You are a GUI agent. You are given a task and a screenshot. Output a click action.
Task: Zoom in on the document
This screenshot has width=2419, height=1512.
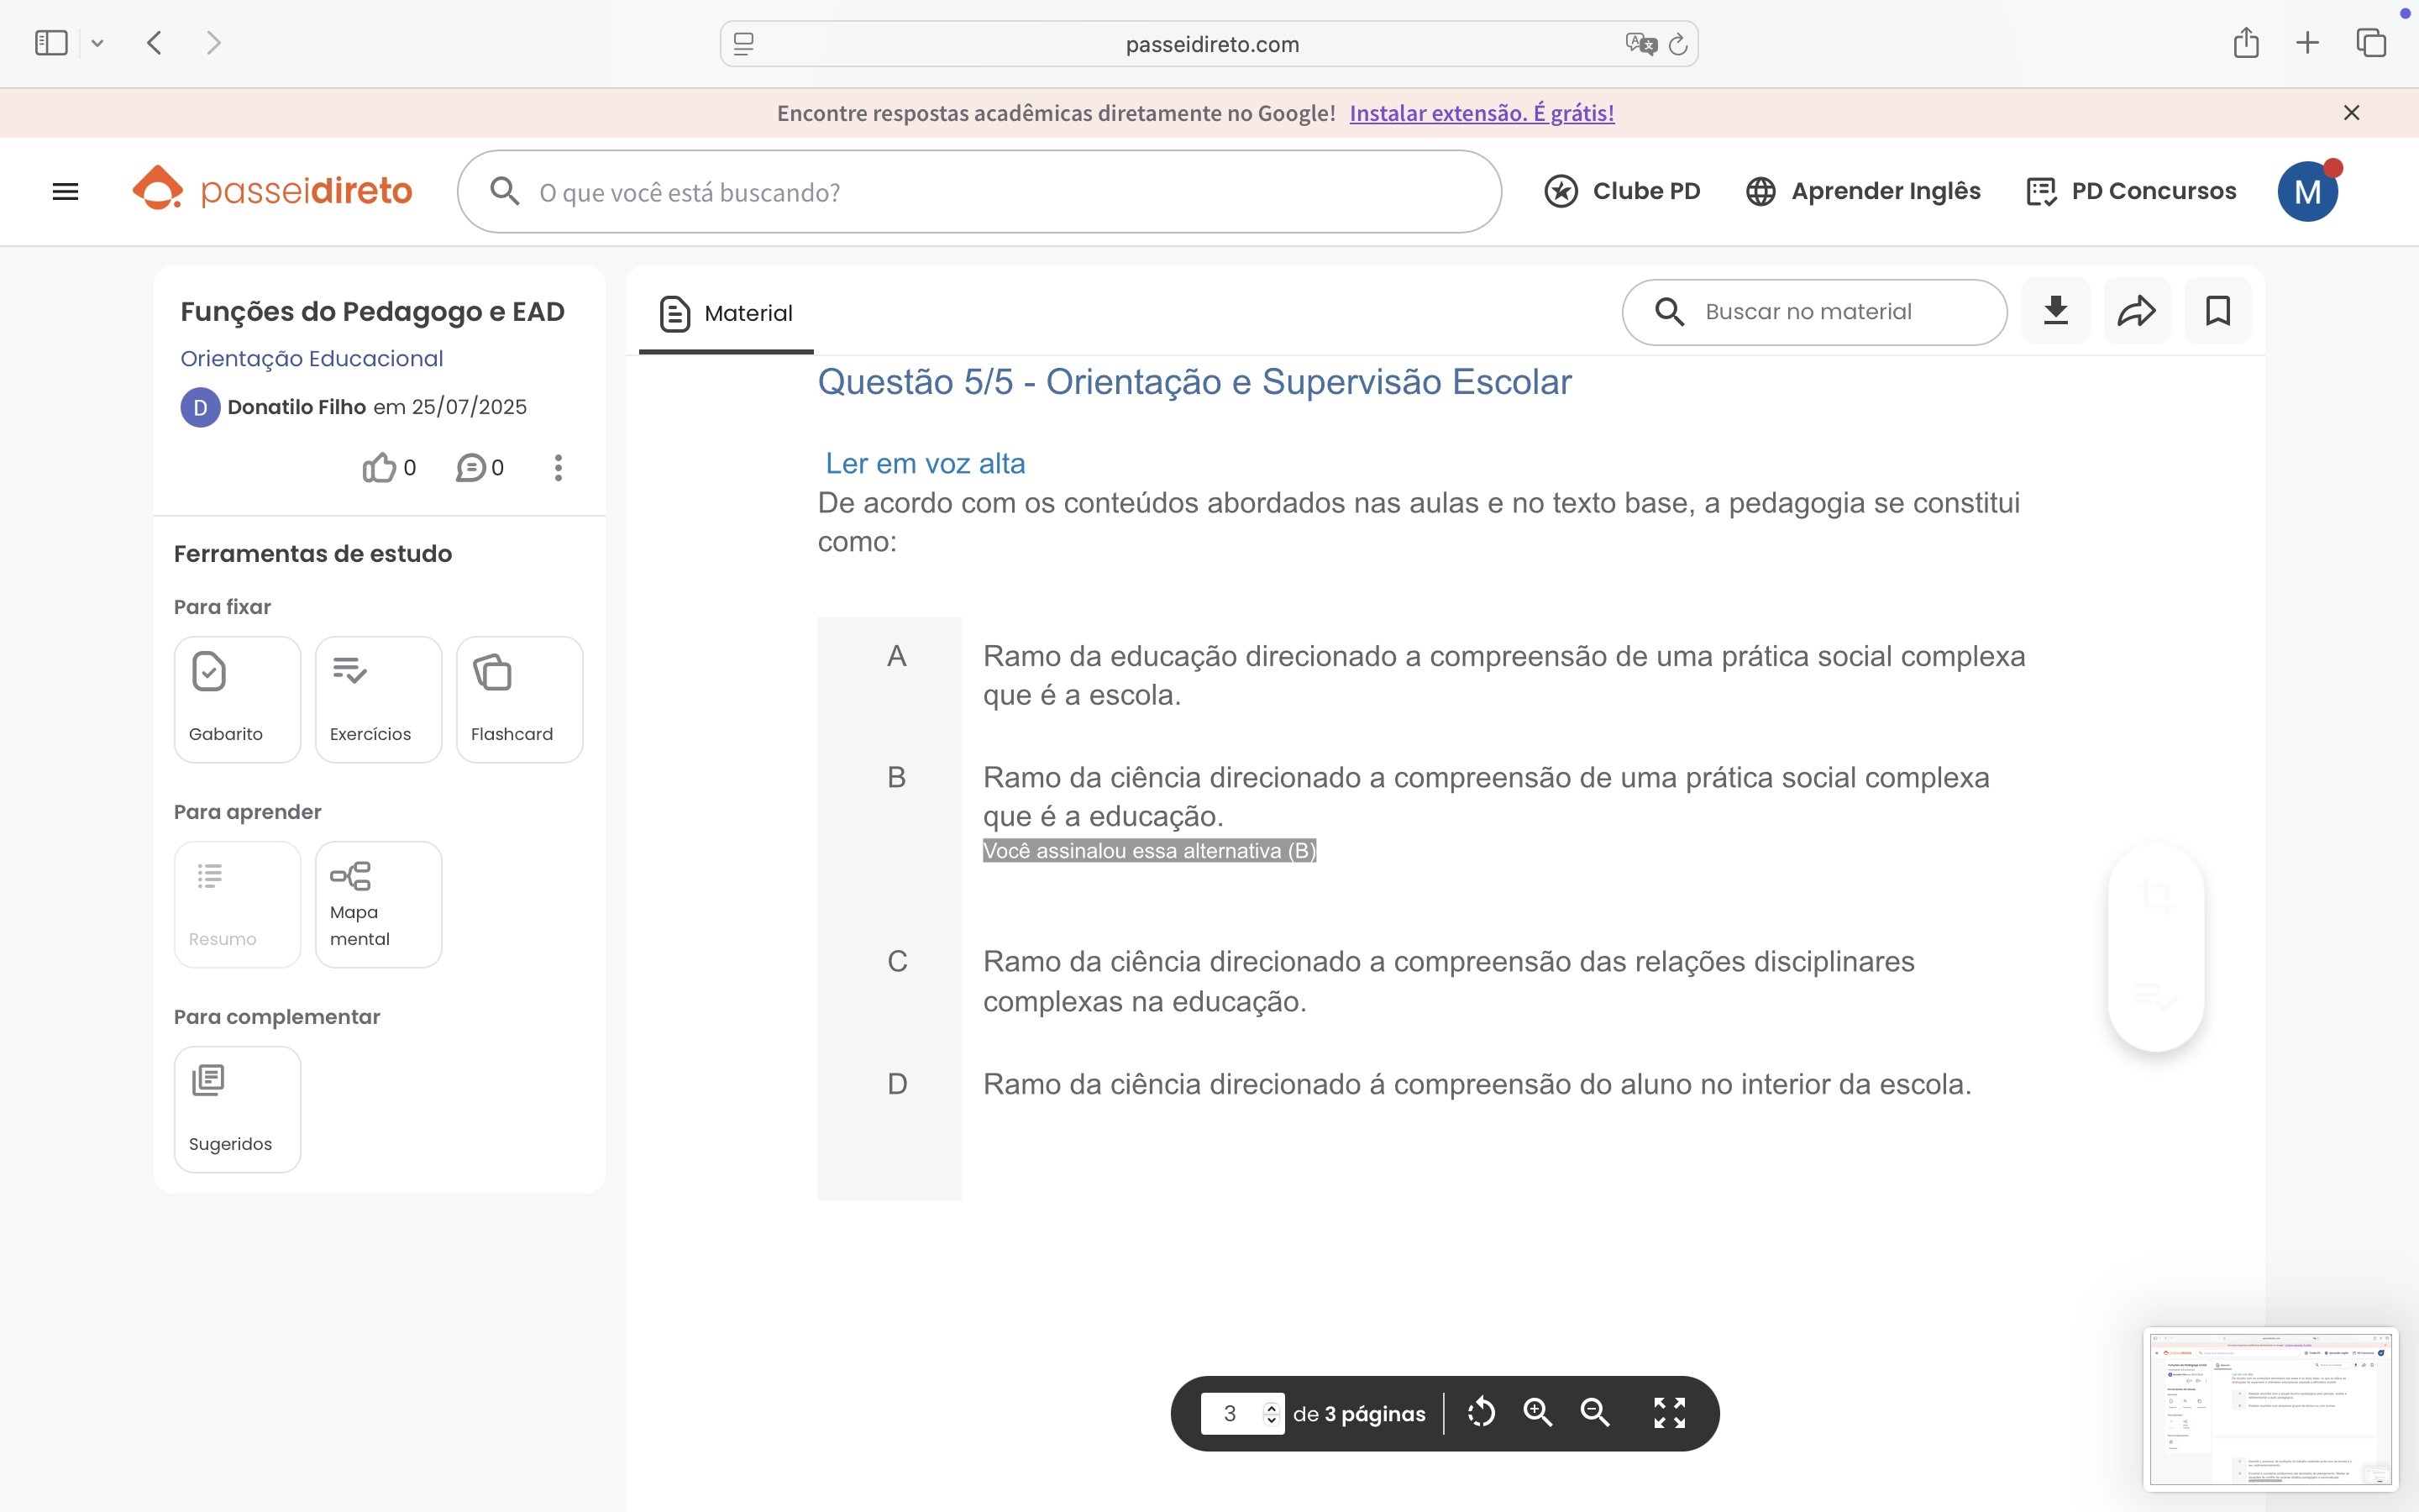1537,1412
